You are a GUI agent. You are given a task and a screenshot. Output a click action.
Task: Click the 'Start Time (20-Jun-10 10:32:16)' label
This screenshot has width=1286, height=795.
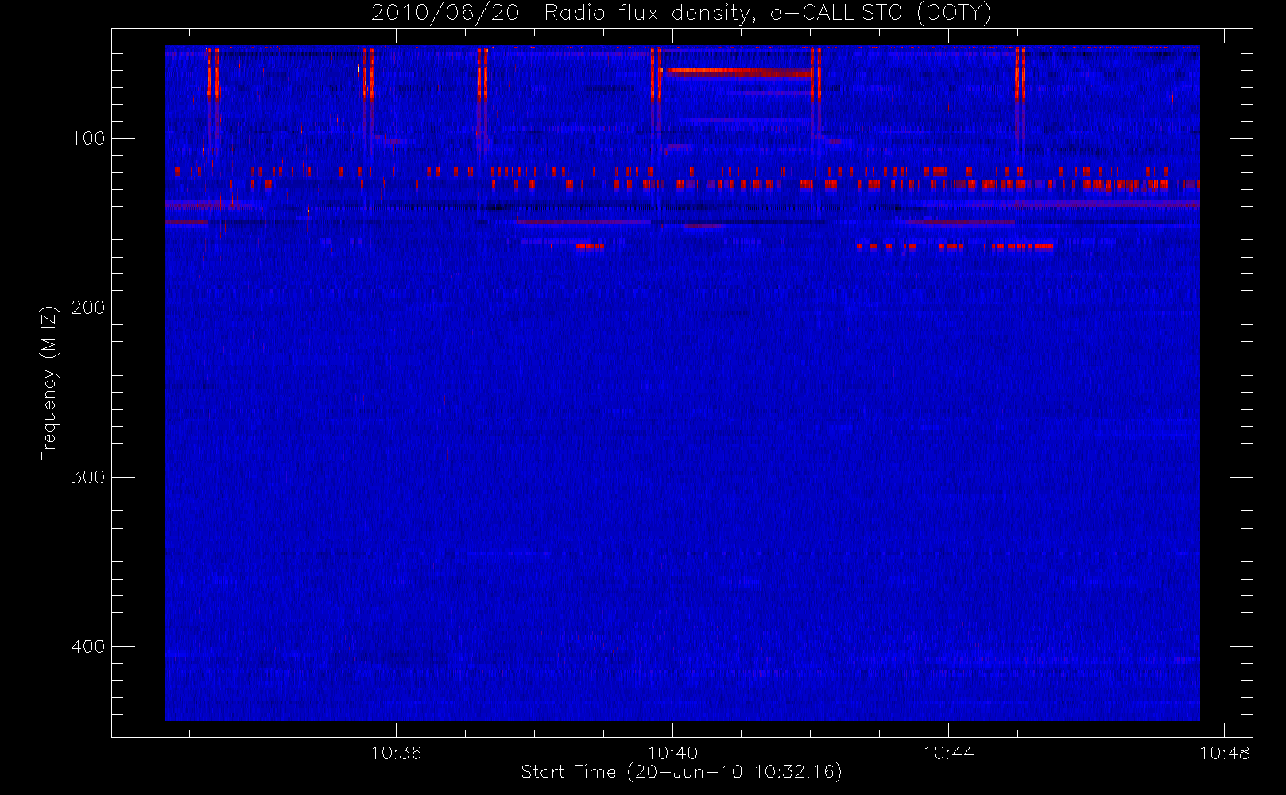click(x=681, y=772)
